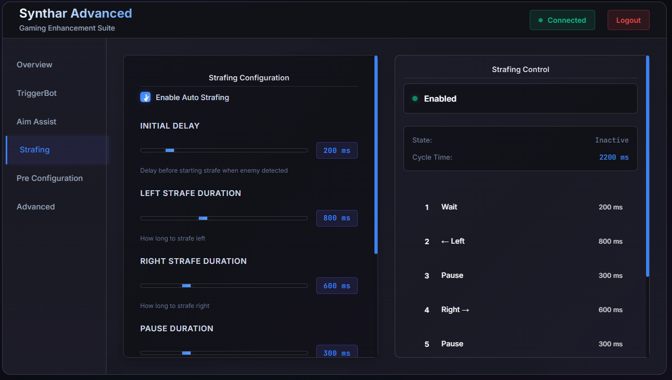Viewport: 672px width, 380px height.
Task: Click the Right Strafe Duration slider handle
Action: [186, 286]
